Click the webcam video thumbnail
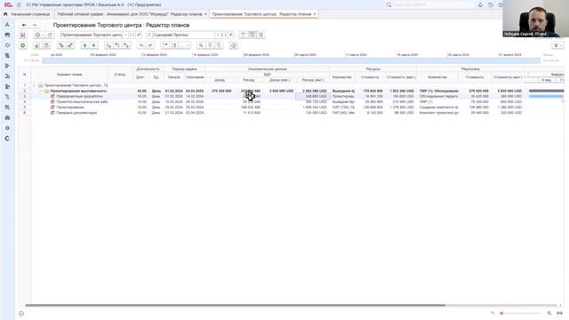The height and width of the screenshot is (320, 569). [x=535, y=19]
